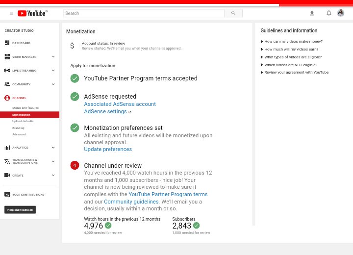The width and height of the screenshot is (353, 255).
Task: Click the Dashboard sidebar icon
Action: [x=7, y=43]
